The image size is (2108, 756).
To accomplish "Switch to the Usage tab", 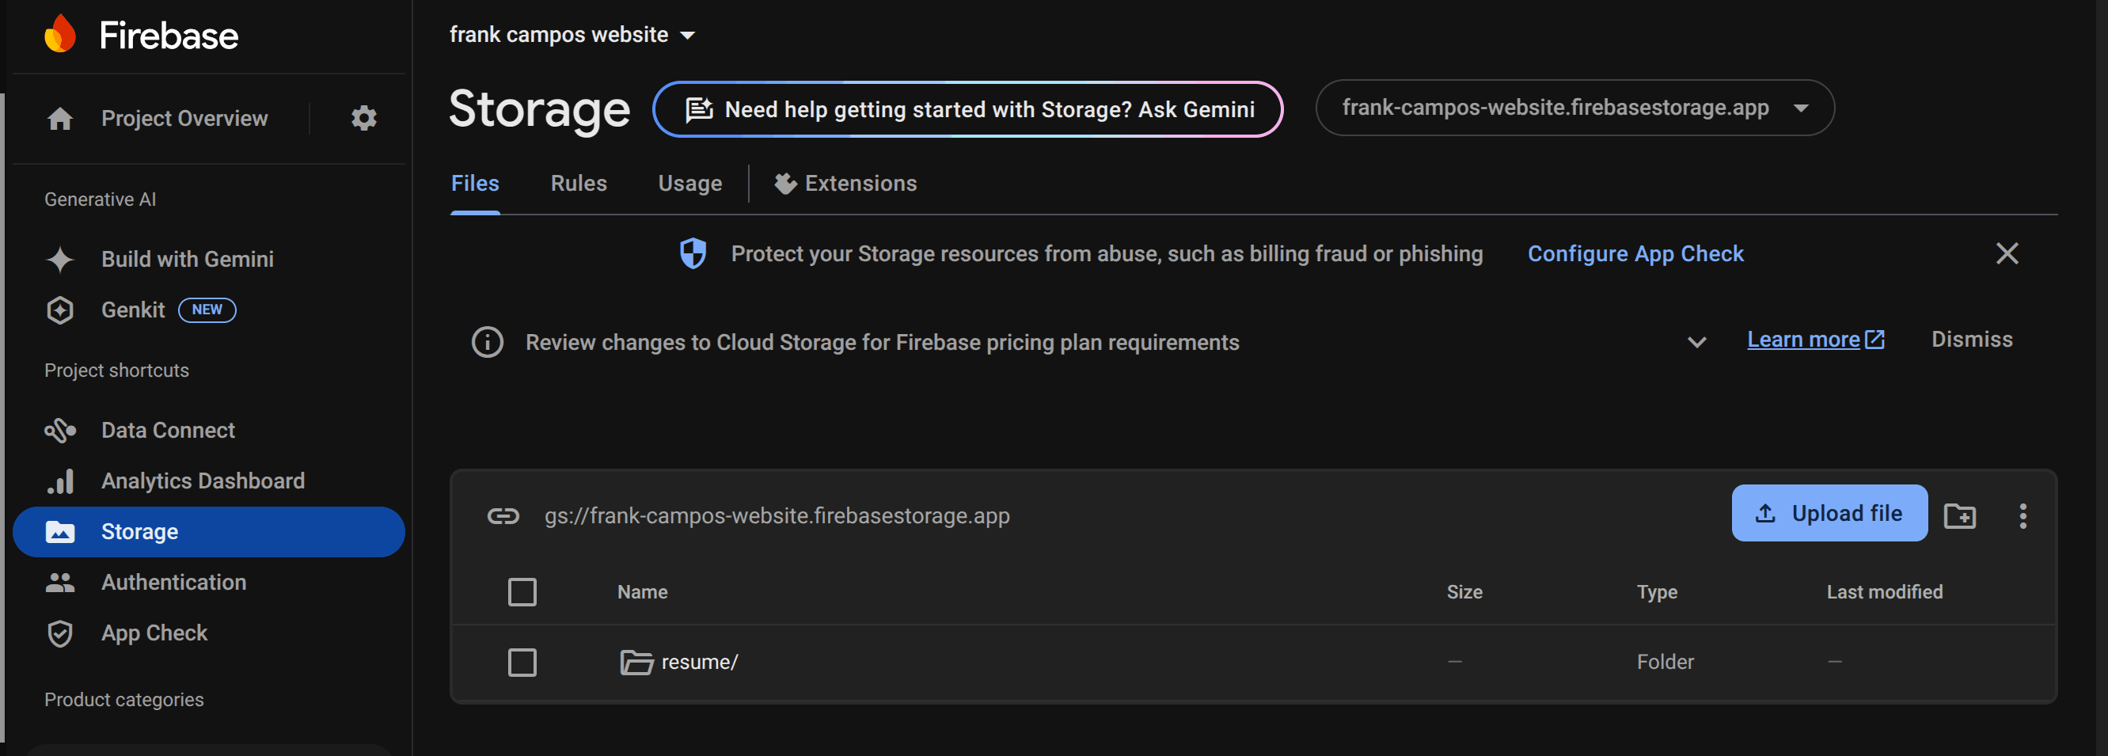I will pos(689,184).
